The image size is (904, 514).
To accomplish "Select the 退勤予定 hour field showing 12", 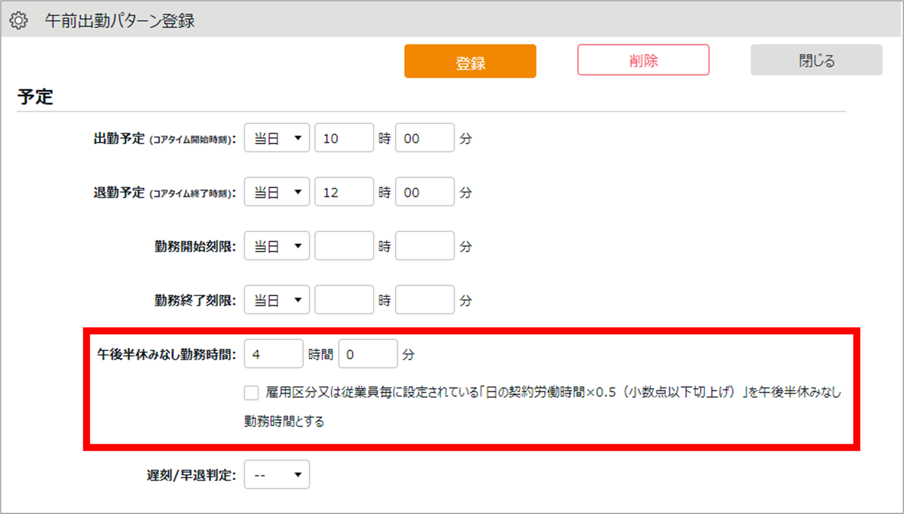I will [x=344, y=192].
